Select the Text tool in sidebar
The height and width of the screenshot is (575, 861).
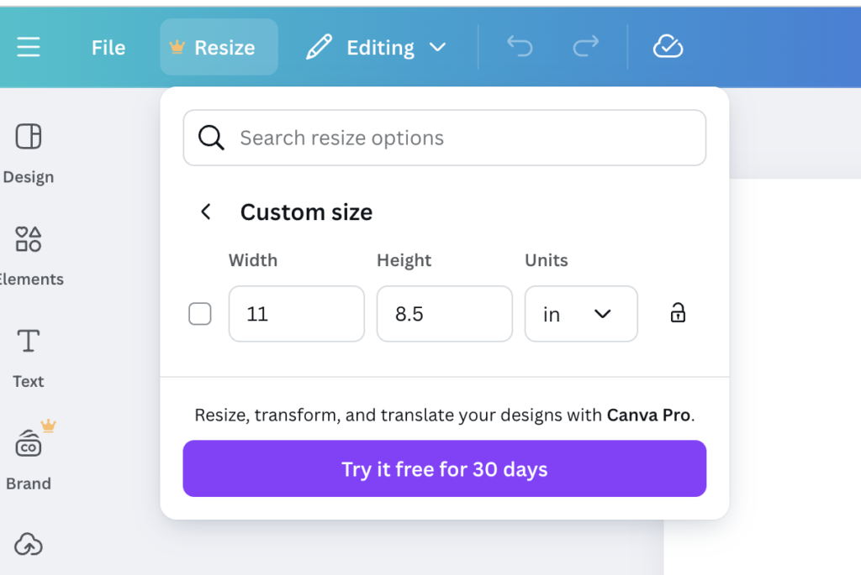tap(29, 341)
